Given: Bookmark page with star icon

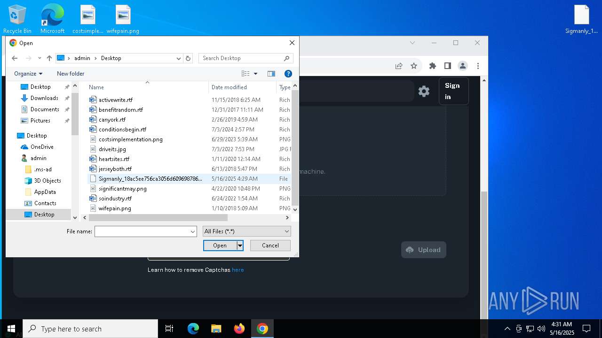Looking at the screenshot, I should tap(414, 66).
